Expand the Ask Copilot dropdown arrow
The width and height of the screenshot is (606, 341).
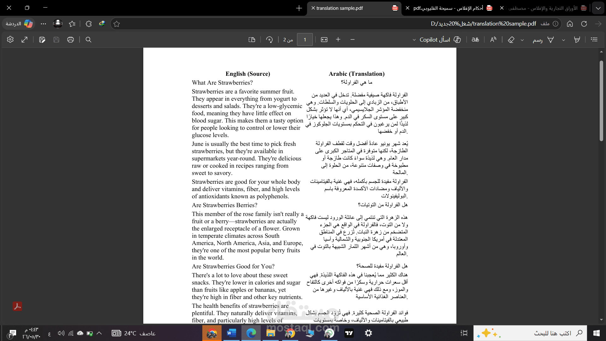[414, 40]
